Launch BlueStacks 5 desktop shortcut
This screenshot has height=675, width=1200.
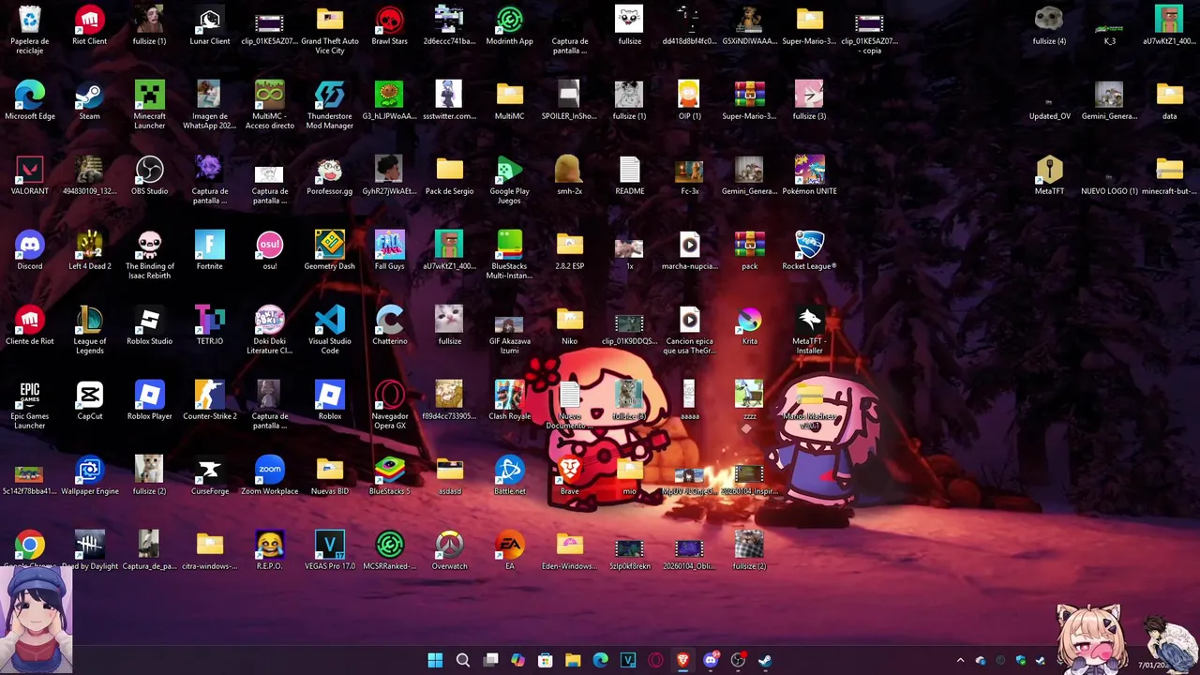pos(390,471)
